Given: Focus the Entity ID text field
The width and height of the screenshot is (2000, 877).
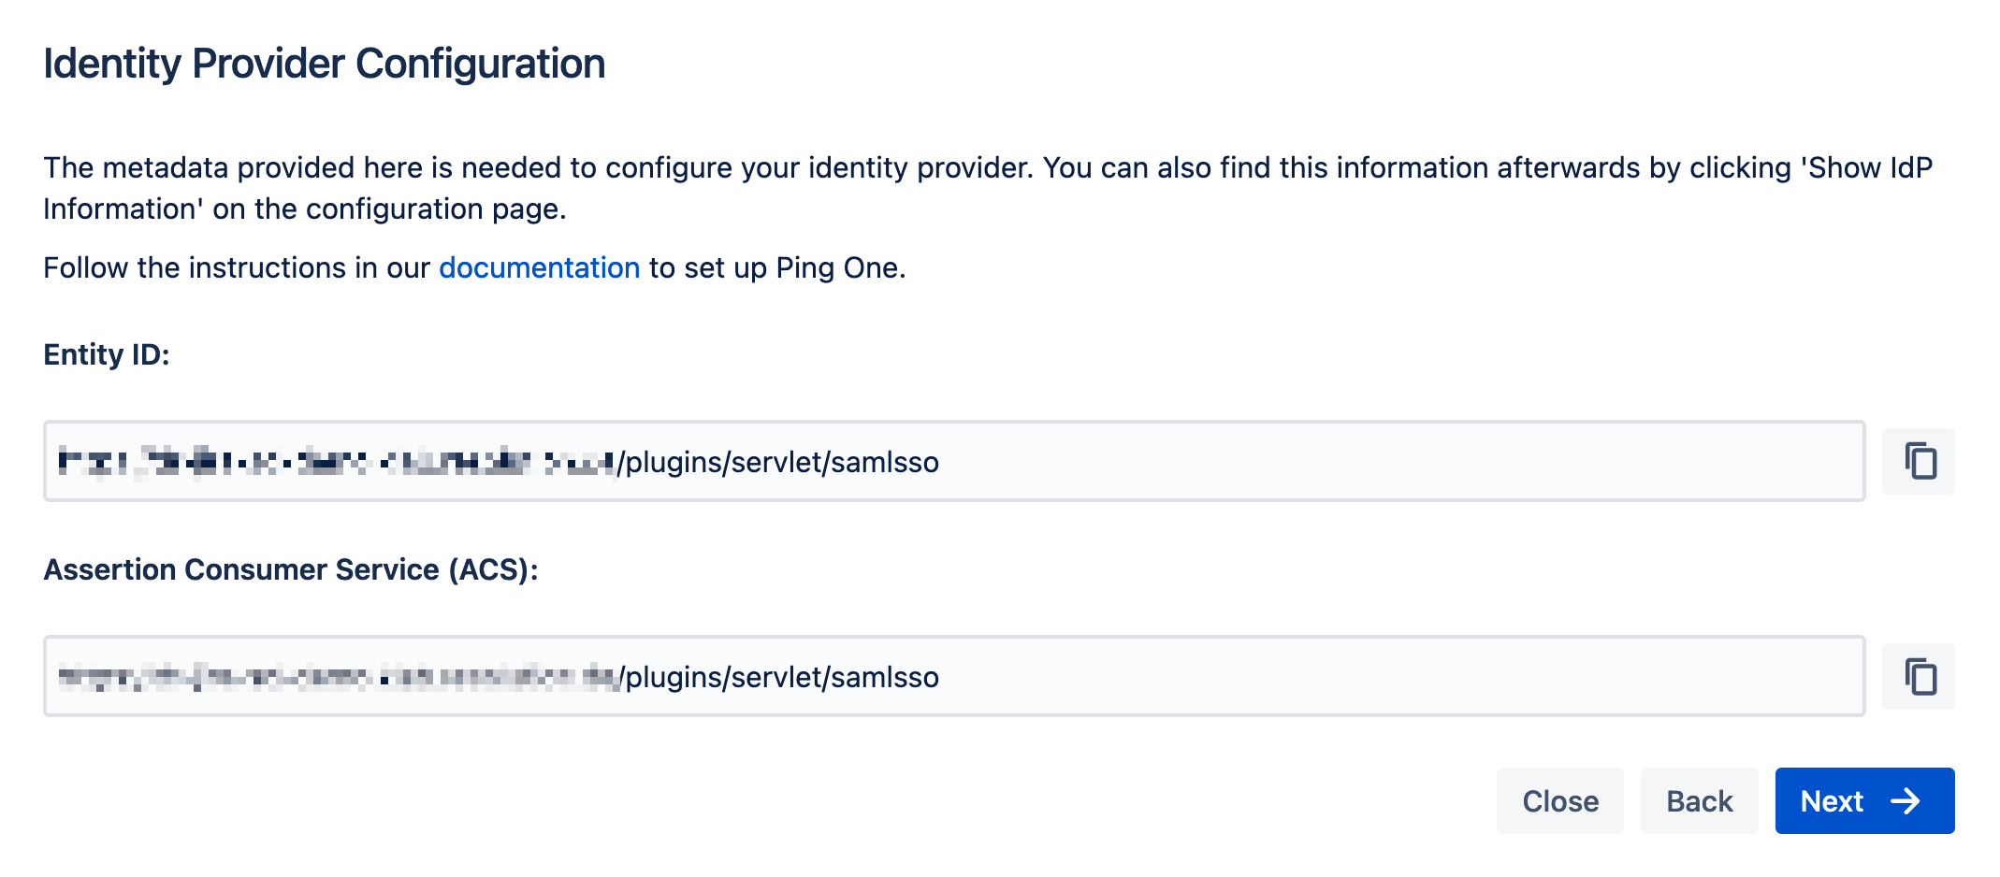Looking at the screenshot, I should [x=954, y=461].
